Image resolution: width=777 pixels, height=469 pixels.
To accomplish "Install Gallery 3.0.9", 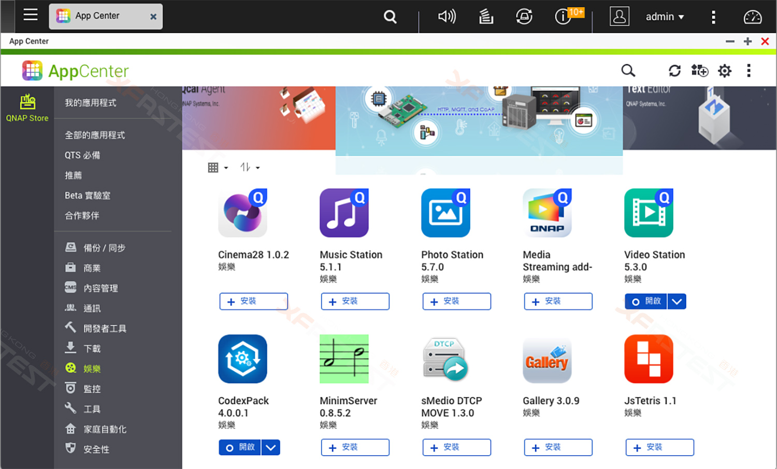I will (x=558, y=447).
